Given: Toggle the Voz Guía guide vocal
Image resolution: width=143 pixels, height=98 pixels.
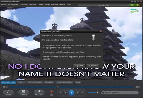Looking at the screenshot, I should (39, 93).
